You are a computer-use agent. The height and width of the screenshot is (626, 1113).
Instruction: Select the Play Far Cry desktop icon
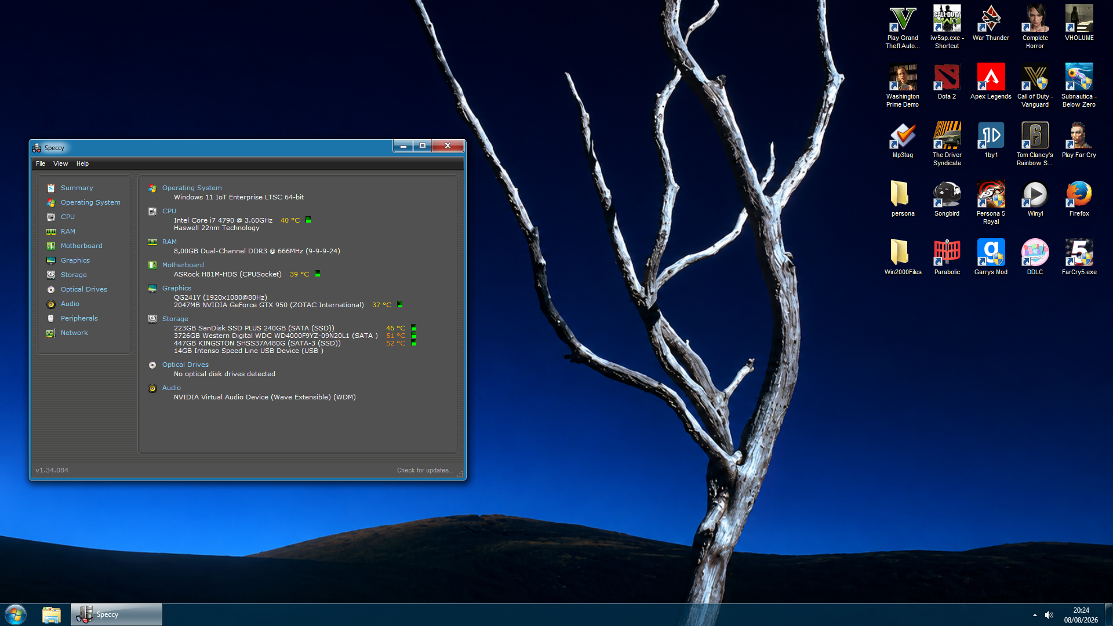pos(1079,140)
